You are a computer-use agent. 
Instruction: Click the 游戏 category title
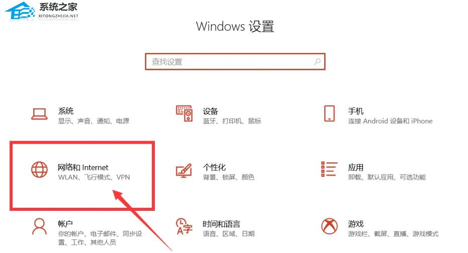pyautogui.click(x=356, y=224)
